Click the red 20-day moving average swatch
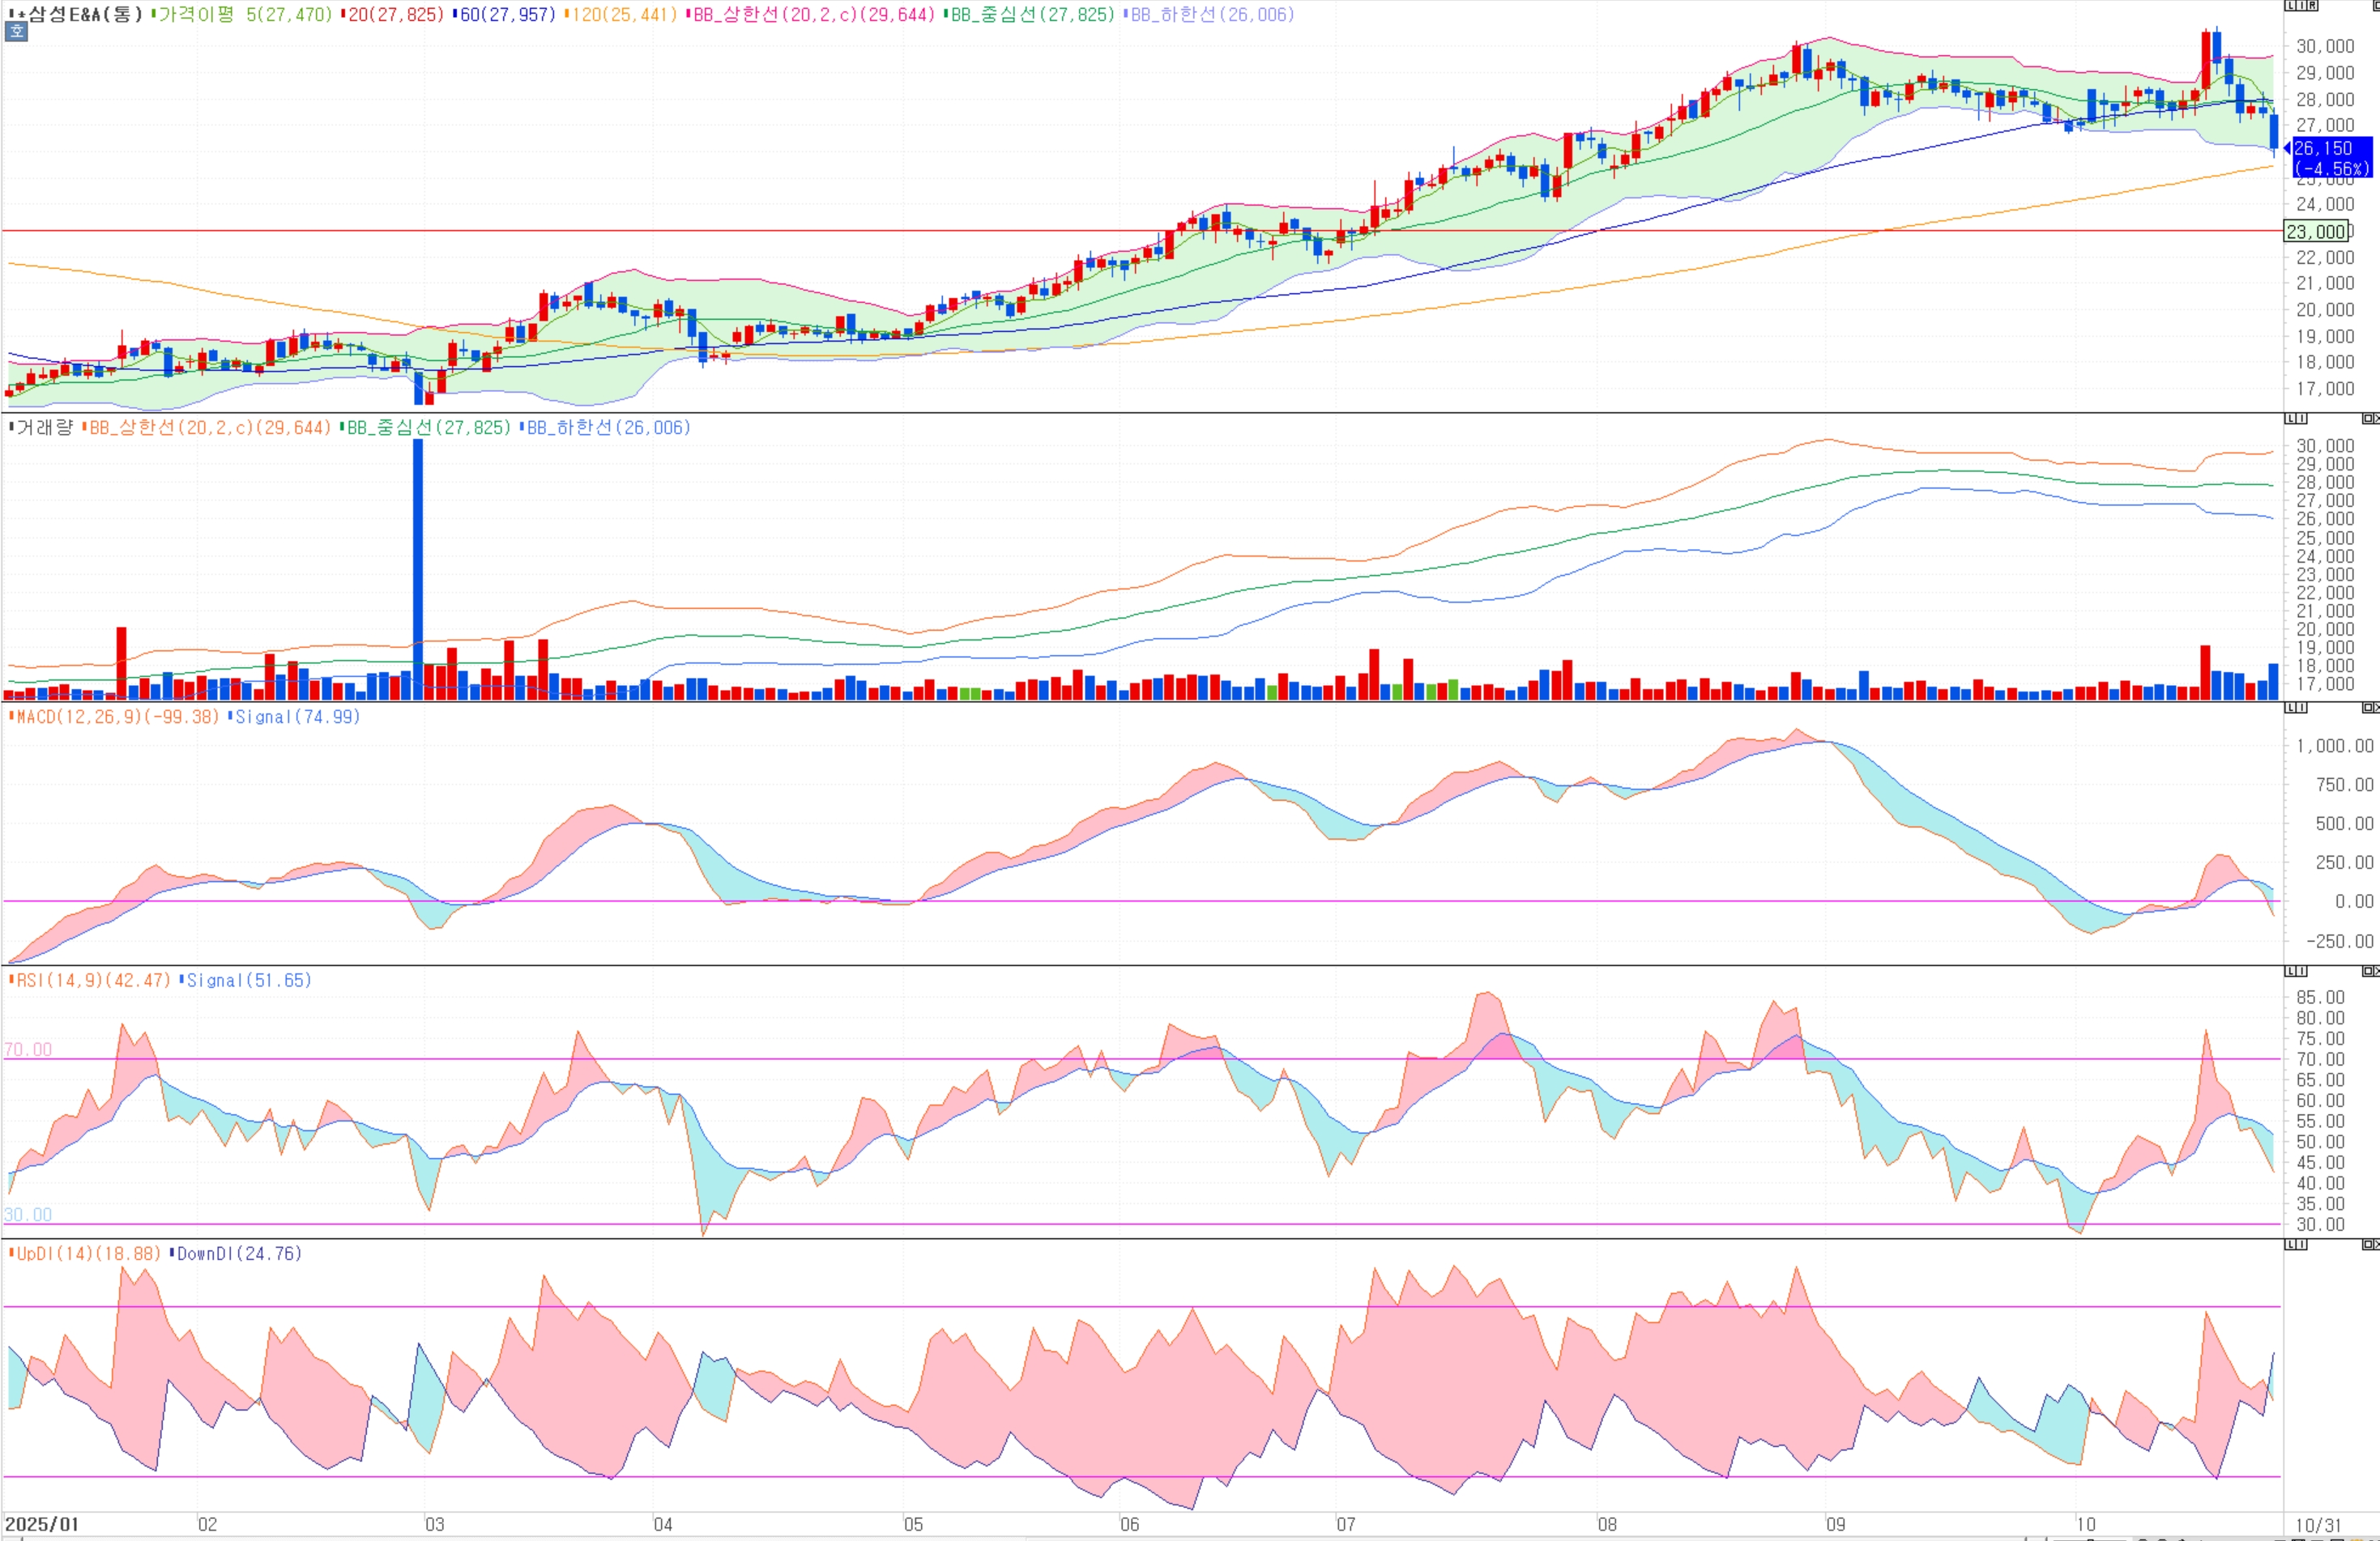 (343, 14)
